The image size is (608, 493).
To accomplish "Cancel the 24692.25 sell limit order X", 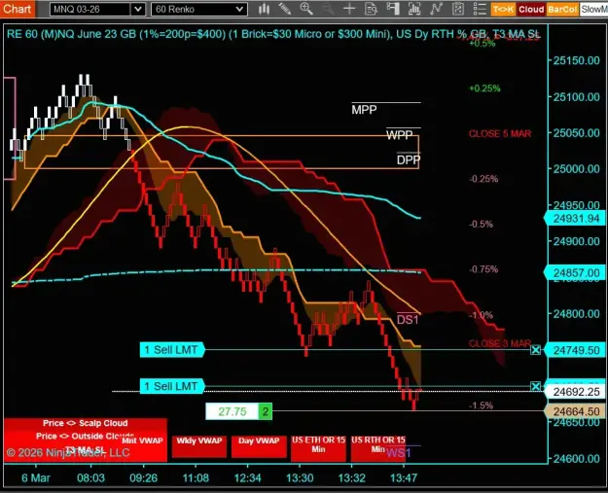I will pos(535,386).
